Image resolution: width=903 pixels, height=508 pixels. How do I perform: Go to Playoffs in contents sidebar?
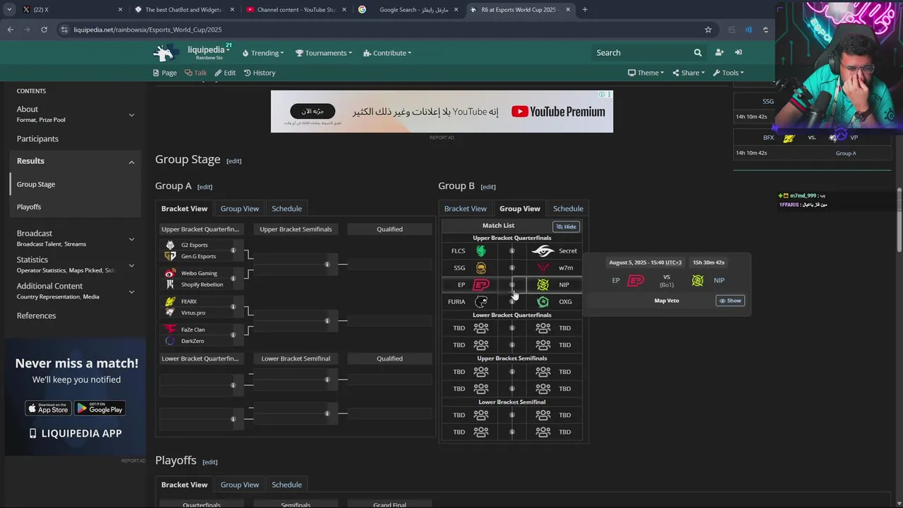[29, 207]
